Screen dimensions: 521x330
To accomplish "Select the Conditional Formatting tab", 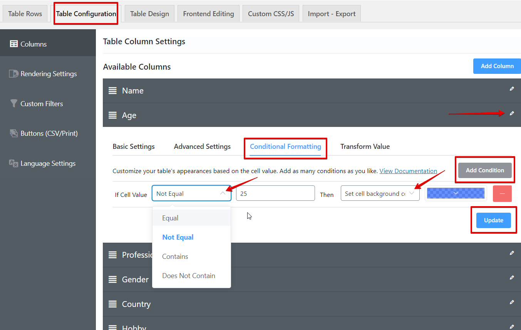I will 285,147.
